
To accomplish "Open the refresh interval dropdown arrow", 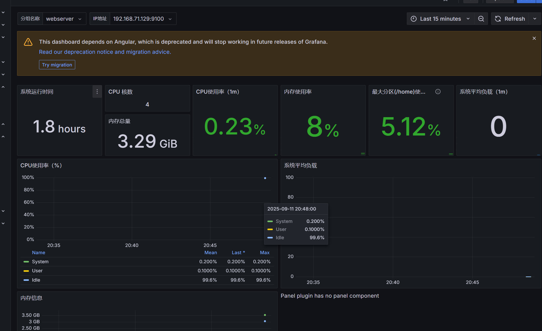I will click(535, 19).
